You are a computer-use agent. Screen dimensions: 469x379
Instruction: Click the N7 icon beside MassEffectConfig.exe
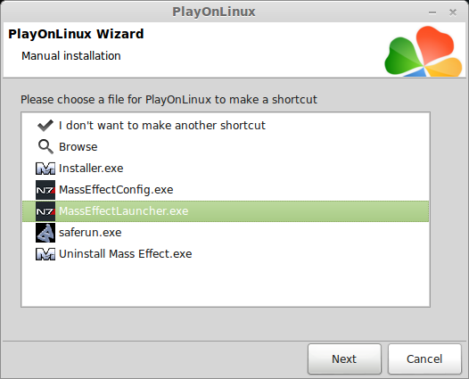click(45, 190)
